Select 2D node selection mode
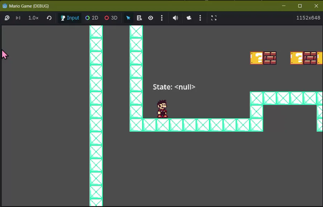The height and width of the screenshot is (207, 323). [92, 18]
